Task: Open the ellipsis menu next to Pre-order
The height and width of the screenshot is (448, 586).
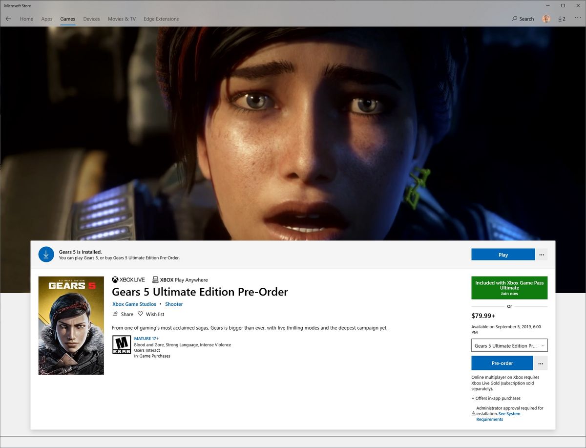Action: [541, 363]
